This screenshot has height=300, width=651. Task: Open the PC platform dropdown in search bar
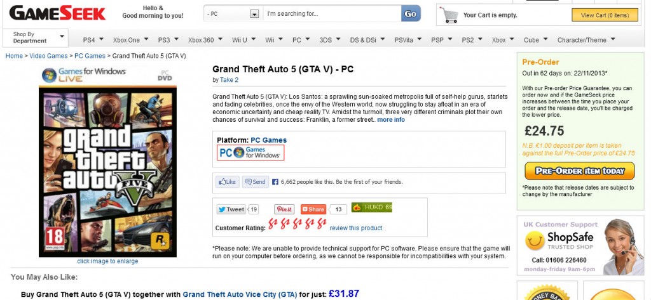(254, 14)
